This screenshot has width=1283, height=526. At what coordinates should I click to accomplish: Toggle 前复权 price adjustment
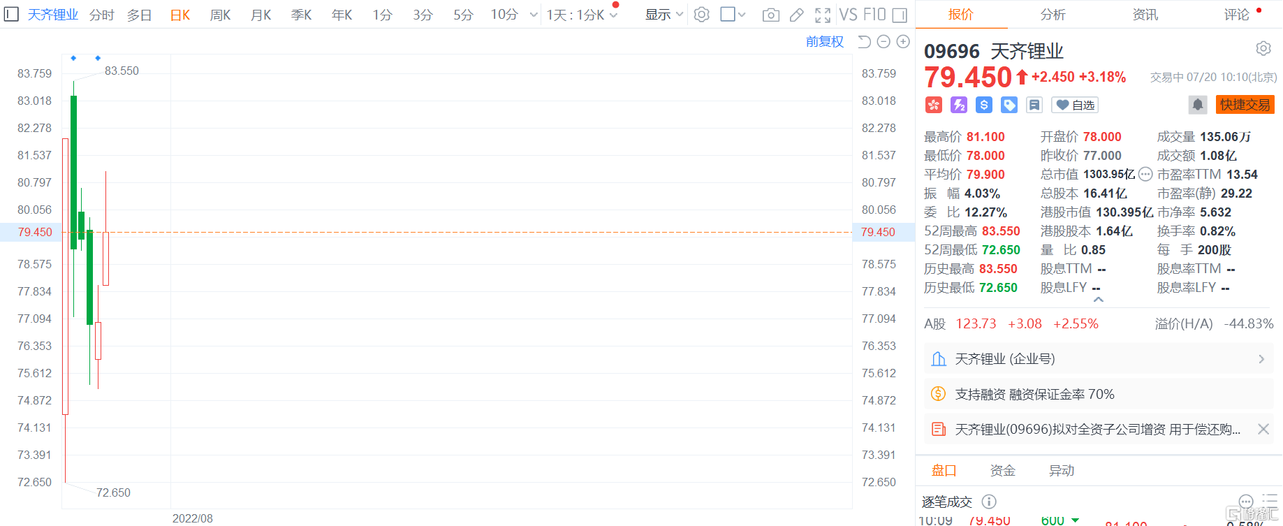[825, 42]
